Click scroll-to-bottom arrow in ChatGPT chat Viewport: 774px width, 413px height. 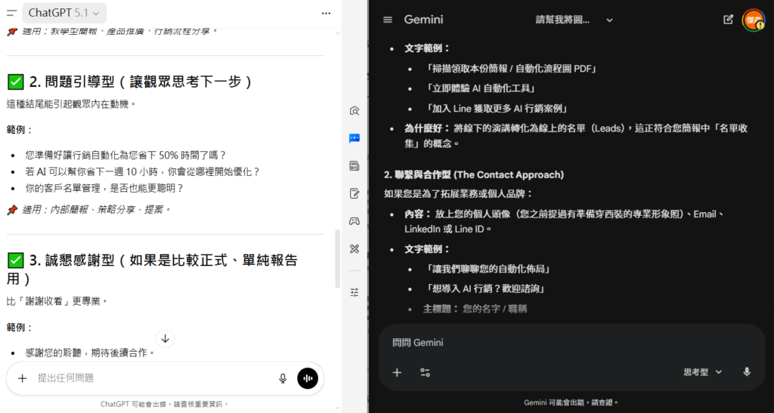[x=165, y=338]
